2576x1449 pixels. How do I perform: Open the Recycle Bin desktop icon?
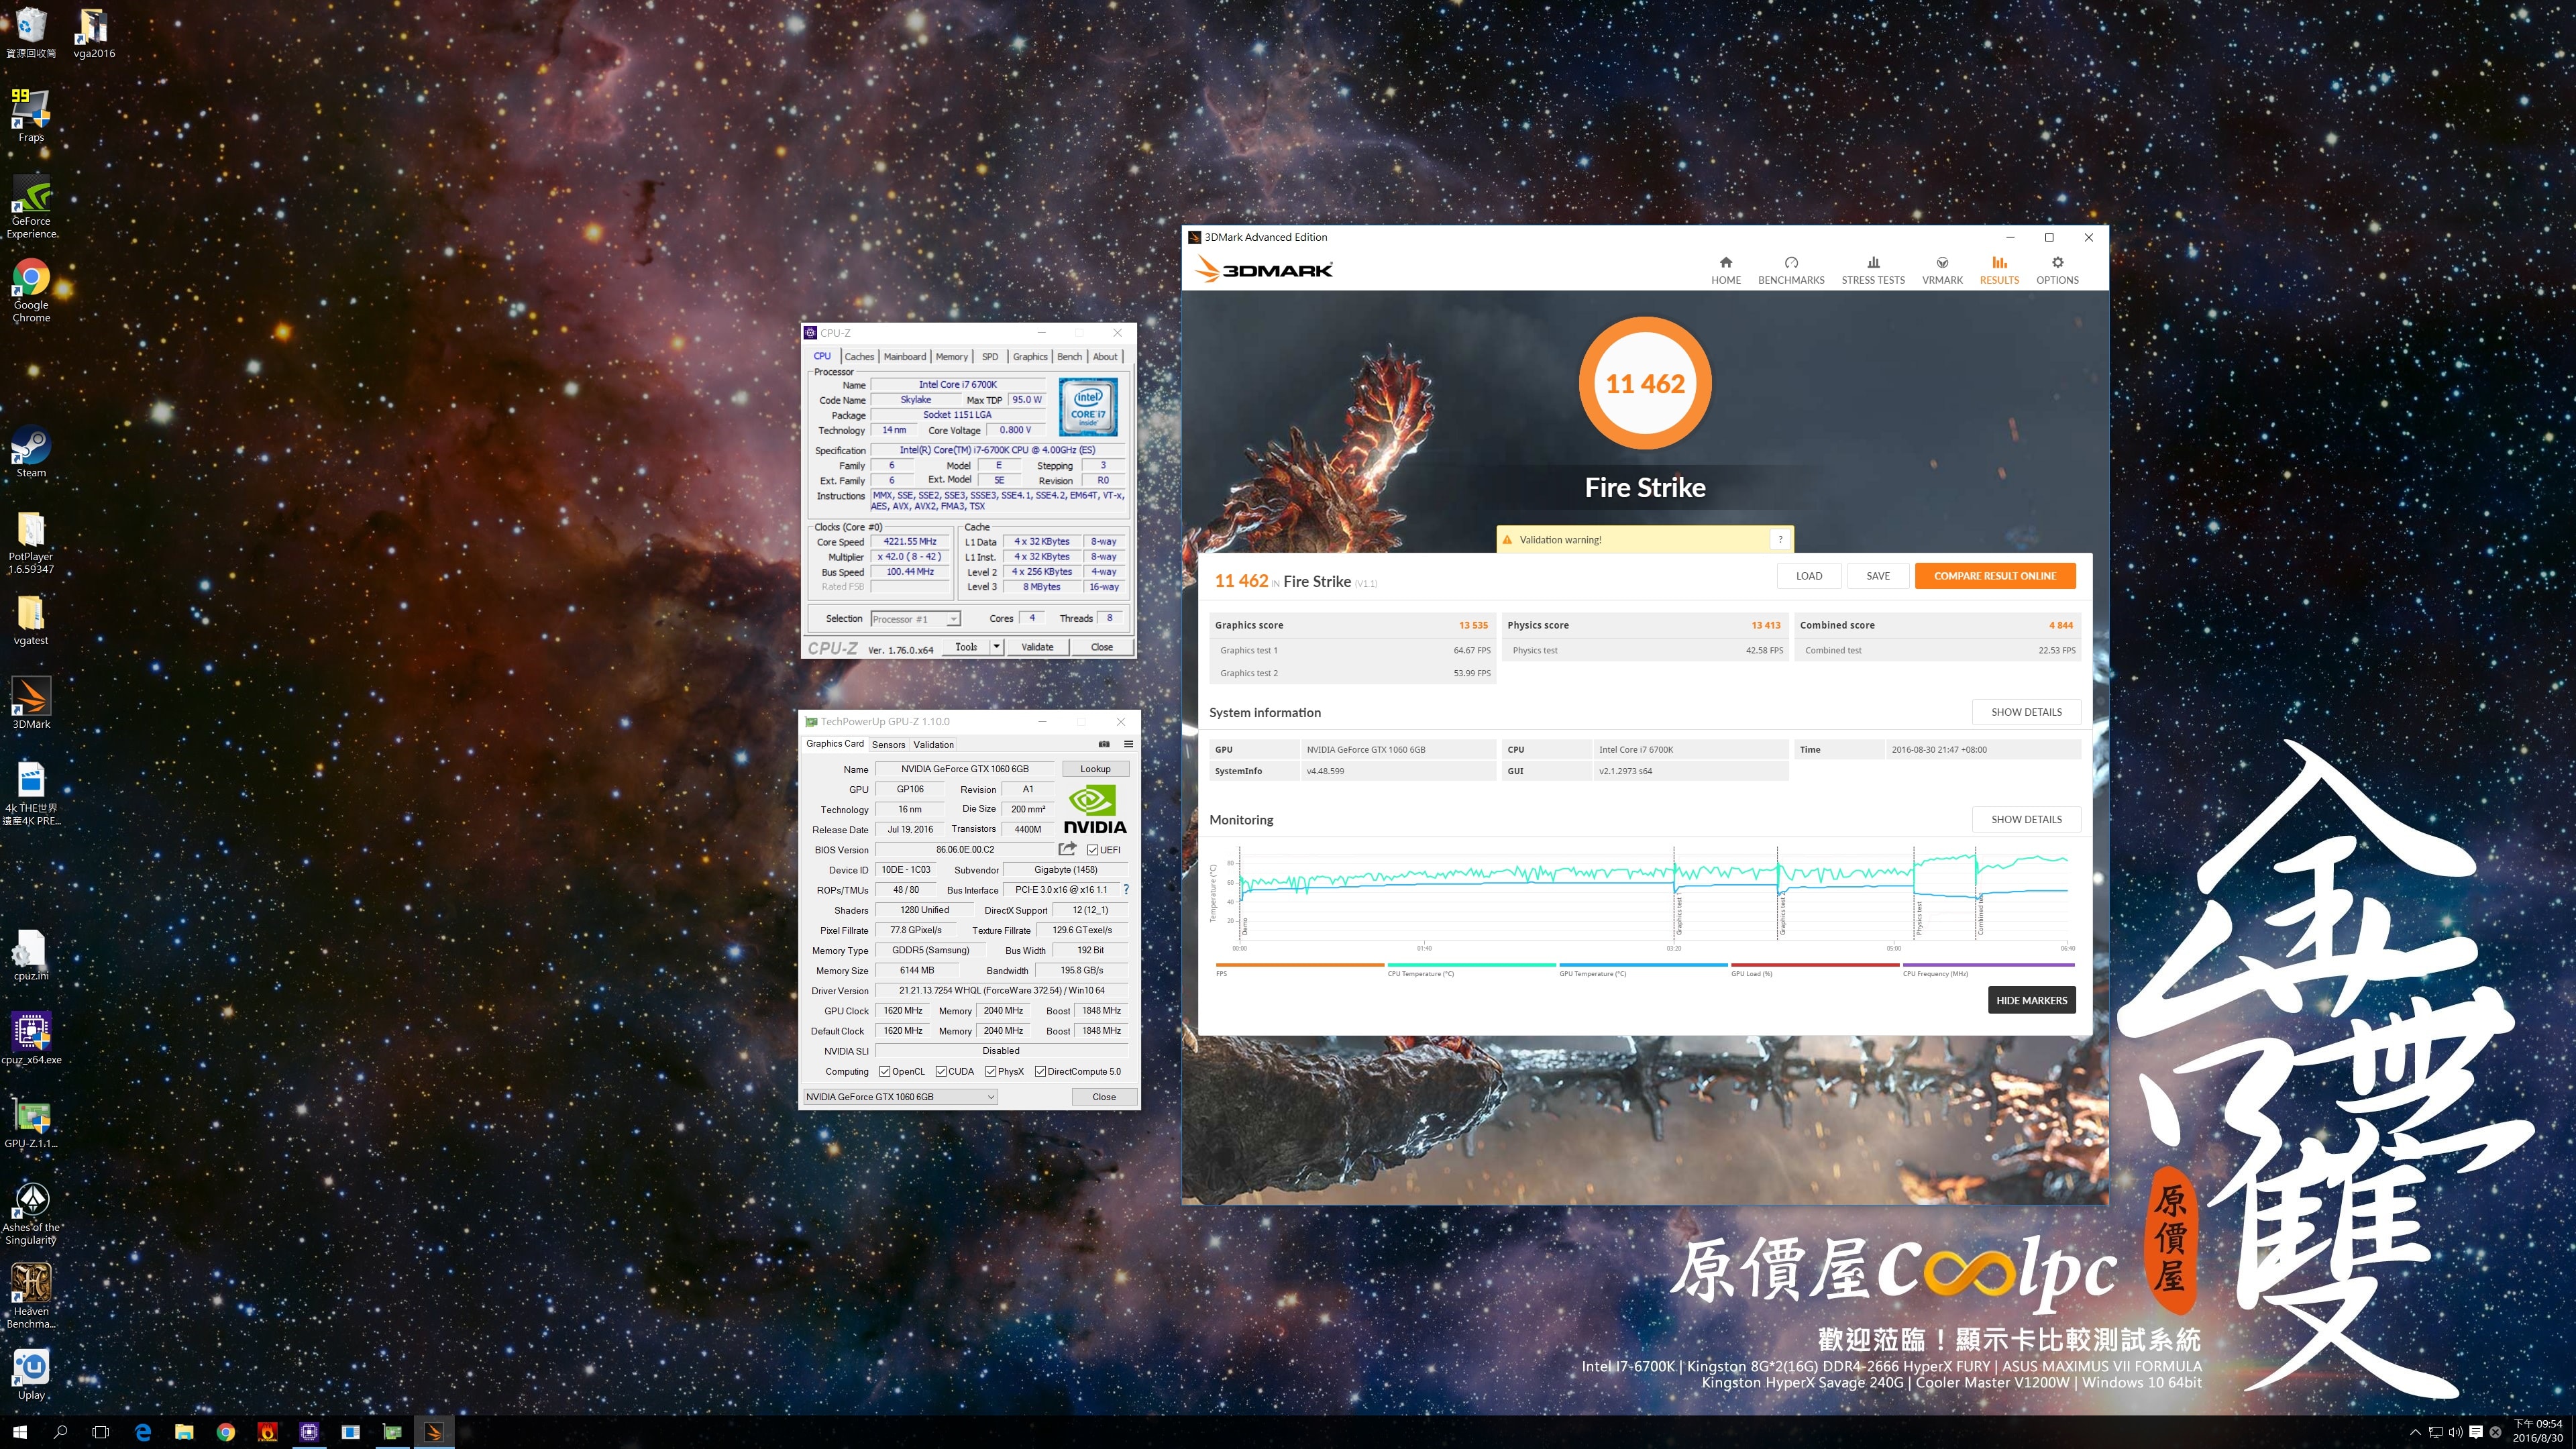tap(31, 32)
